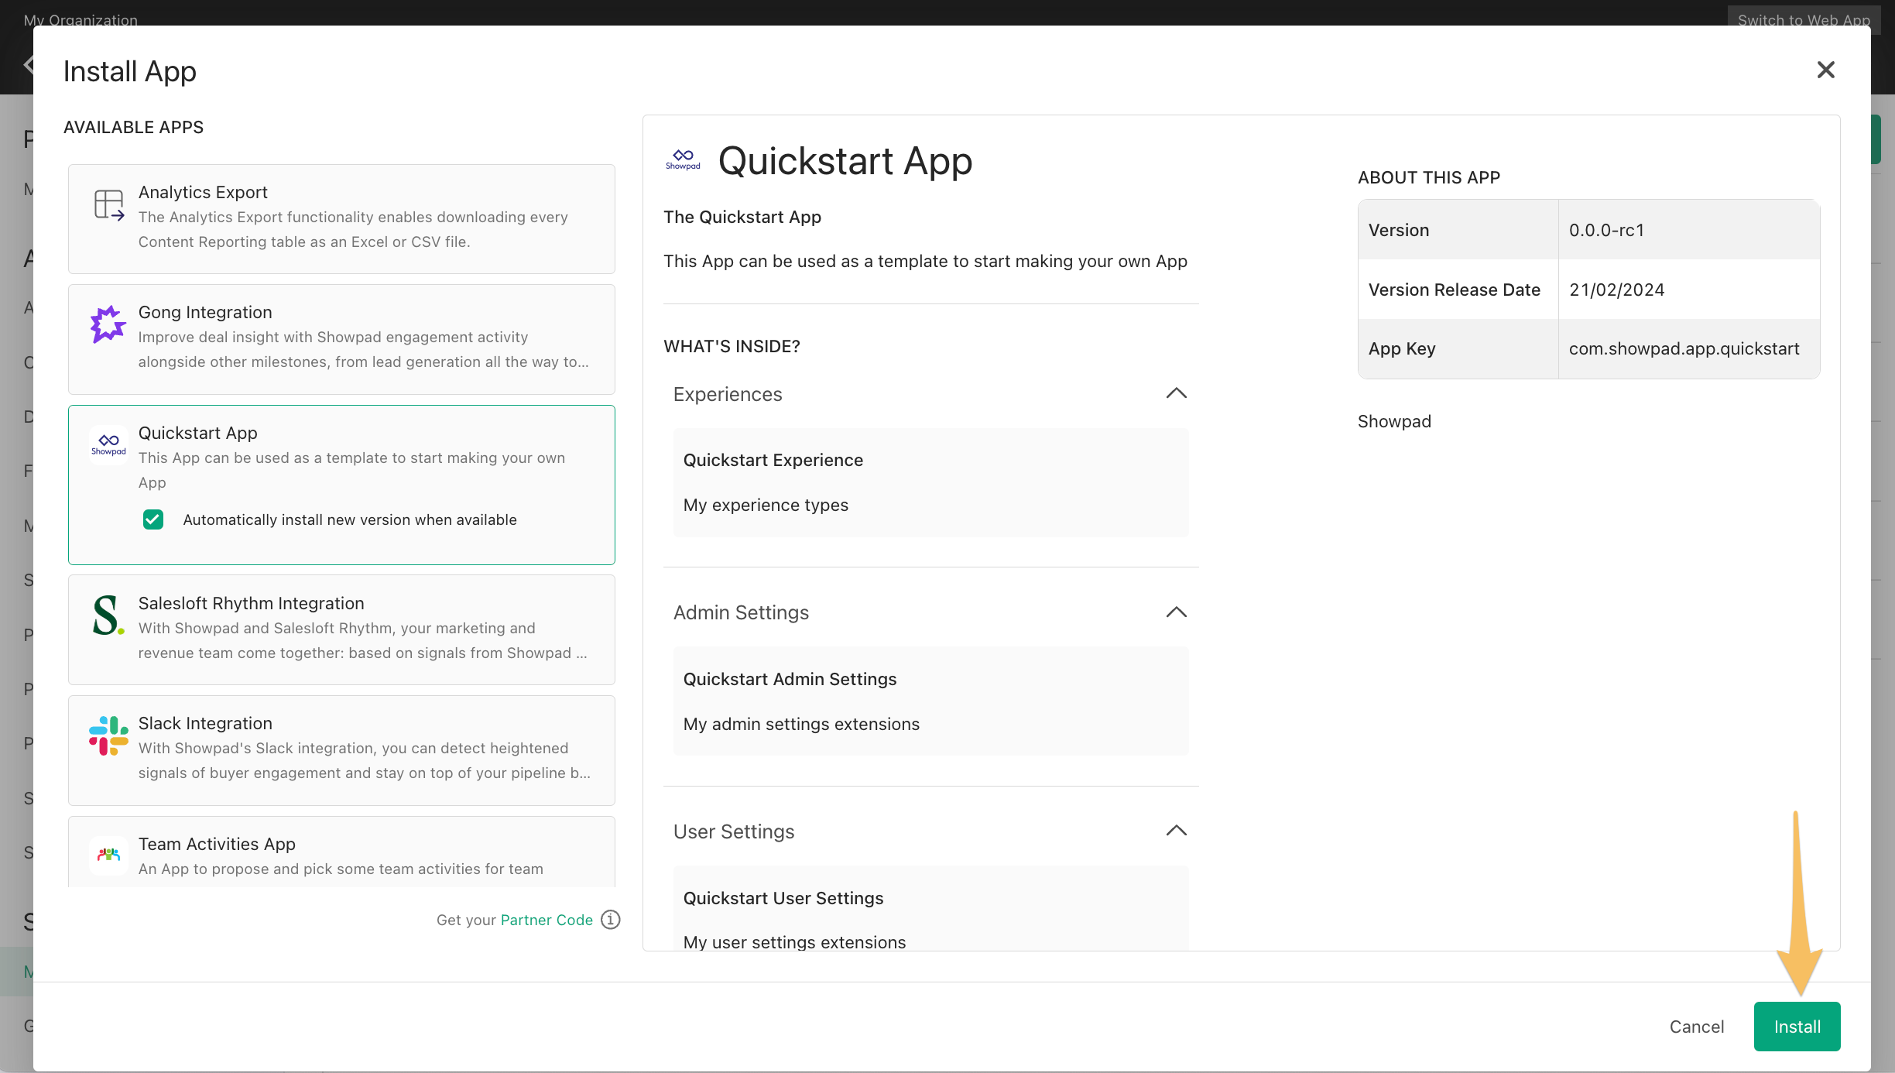The width and height of the screenshot is (1895, 1073).
Task: Close the Install App dialog
Action: point(1826,70)
